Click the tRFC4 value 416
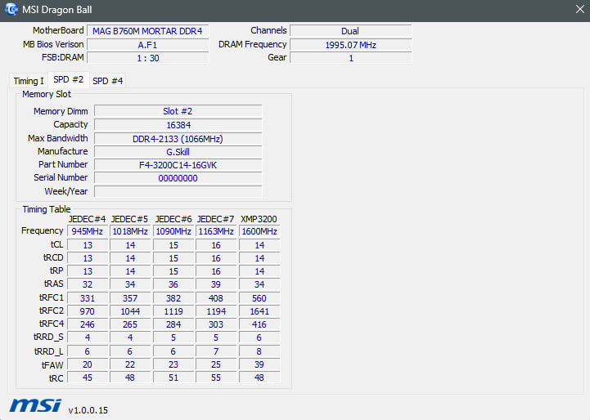 pos(259,324)
